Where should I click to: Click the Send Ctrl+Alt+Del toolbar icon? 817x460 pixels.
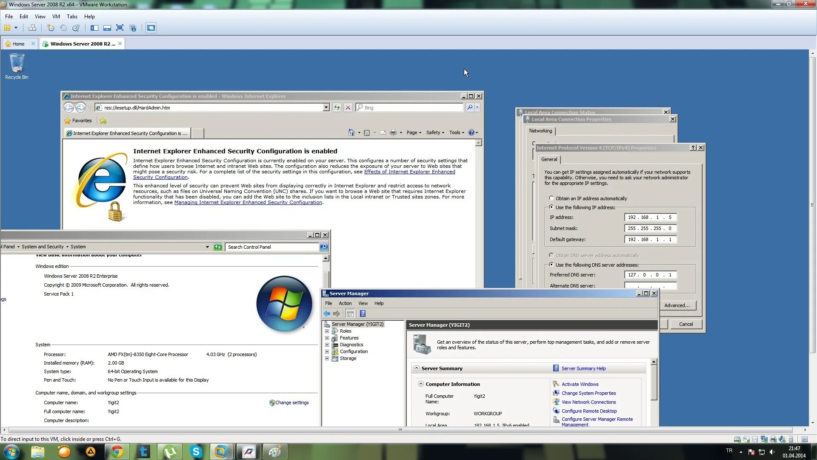(32, 28)
